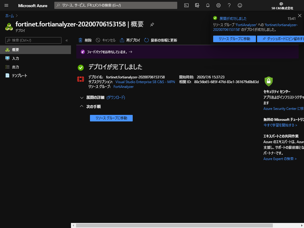Open the SB C&S株式会社 account menu
The image size is (304, 228).
[x=282, y=6]
